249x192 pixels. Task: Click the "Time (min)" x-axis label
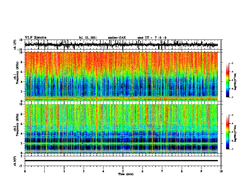[x=126, y=174]
